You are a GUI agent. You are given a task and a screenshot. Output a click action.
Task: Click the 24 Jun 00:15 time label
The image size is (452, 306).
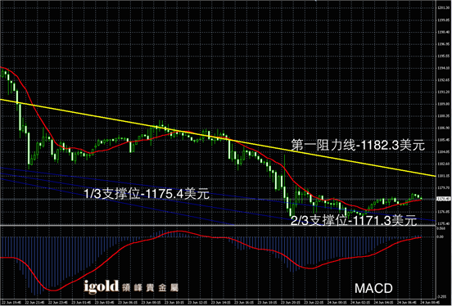(x=337, y=303)
